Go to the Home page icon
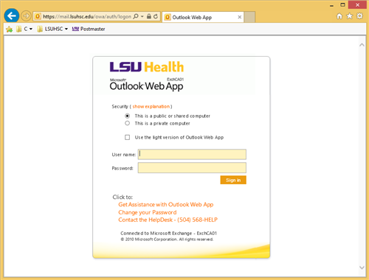Viewport: 369px width, 280px height. (339, 16)
